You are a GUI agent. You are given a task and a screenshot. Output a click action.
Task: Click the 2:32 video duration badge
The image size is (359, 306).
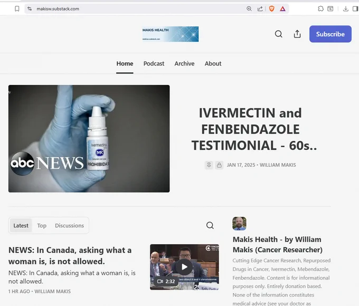(x=166, y=281)
